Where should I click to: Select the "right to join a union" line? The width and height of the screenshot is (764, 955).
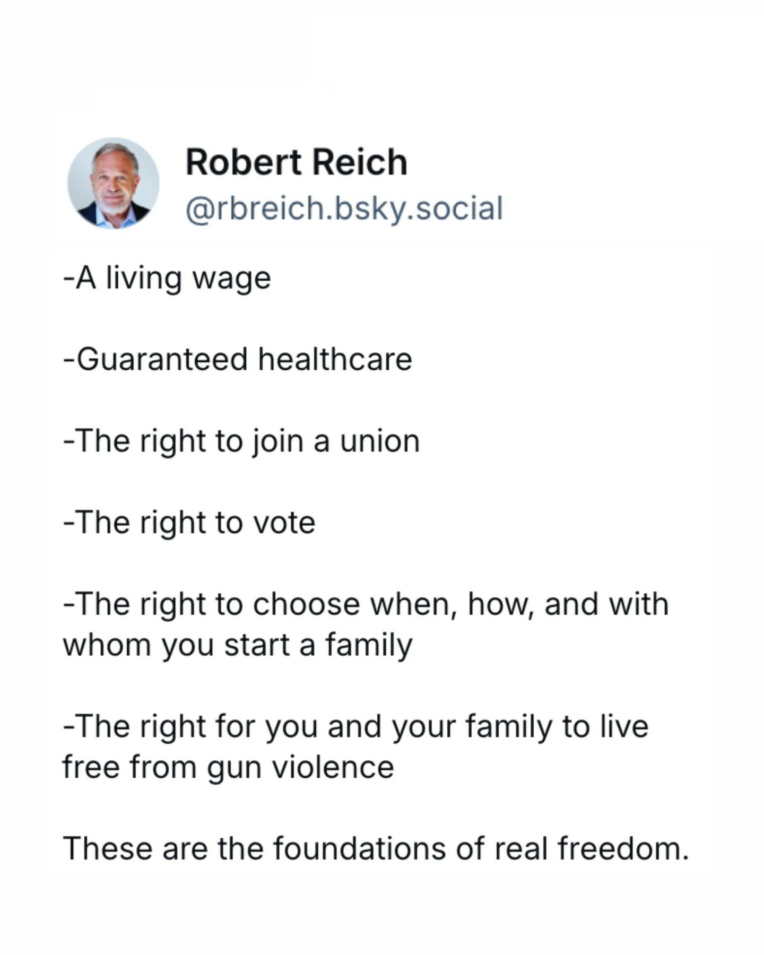(241, 441)
